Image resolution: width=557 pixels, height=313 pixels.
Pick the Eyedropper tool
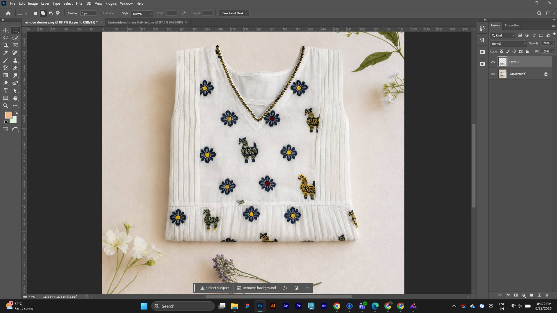click(x=6, y=53)
